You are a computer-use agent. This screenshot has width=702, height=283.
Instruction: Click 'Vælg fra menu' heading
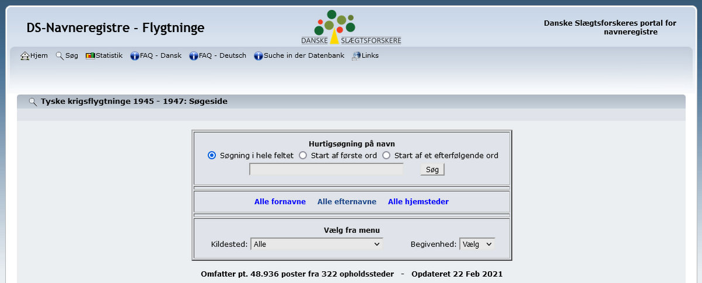pos(352,230)
